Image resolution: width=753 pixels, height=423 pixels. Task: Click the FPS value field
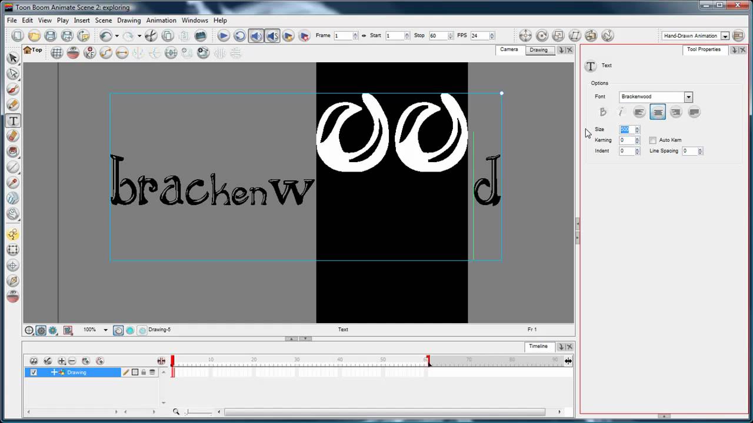pyautogui.click(x=479, y=36)
